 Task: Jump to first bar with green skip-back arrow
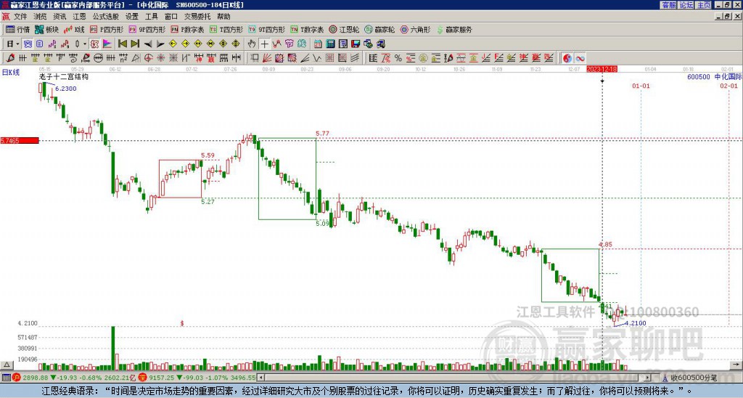point(122,44)
